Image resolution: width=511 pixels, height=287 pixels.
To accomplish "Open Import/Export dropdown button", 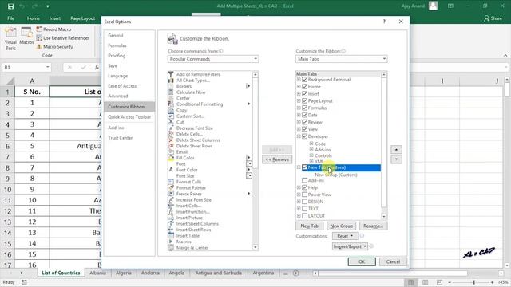I will [x=350, y=246].
